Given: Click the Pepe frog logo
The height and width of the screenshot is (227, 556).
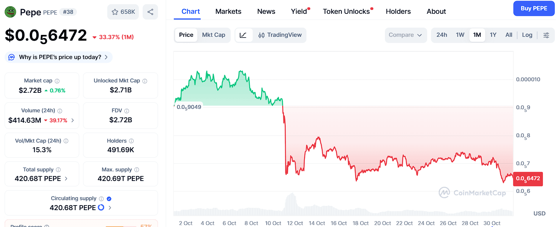Looking at the screenshot, I should coord(10,12).
